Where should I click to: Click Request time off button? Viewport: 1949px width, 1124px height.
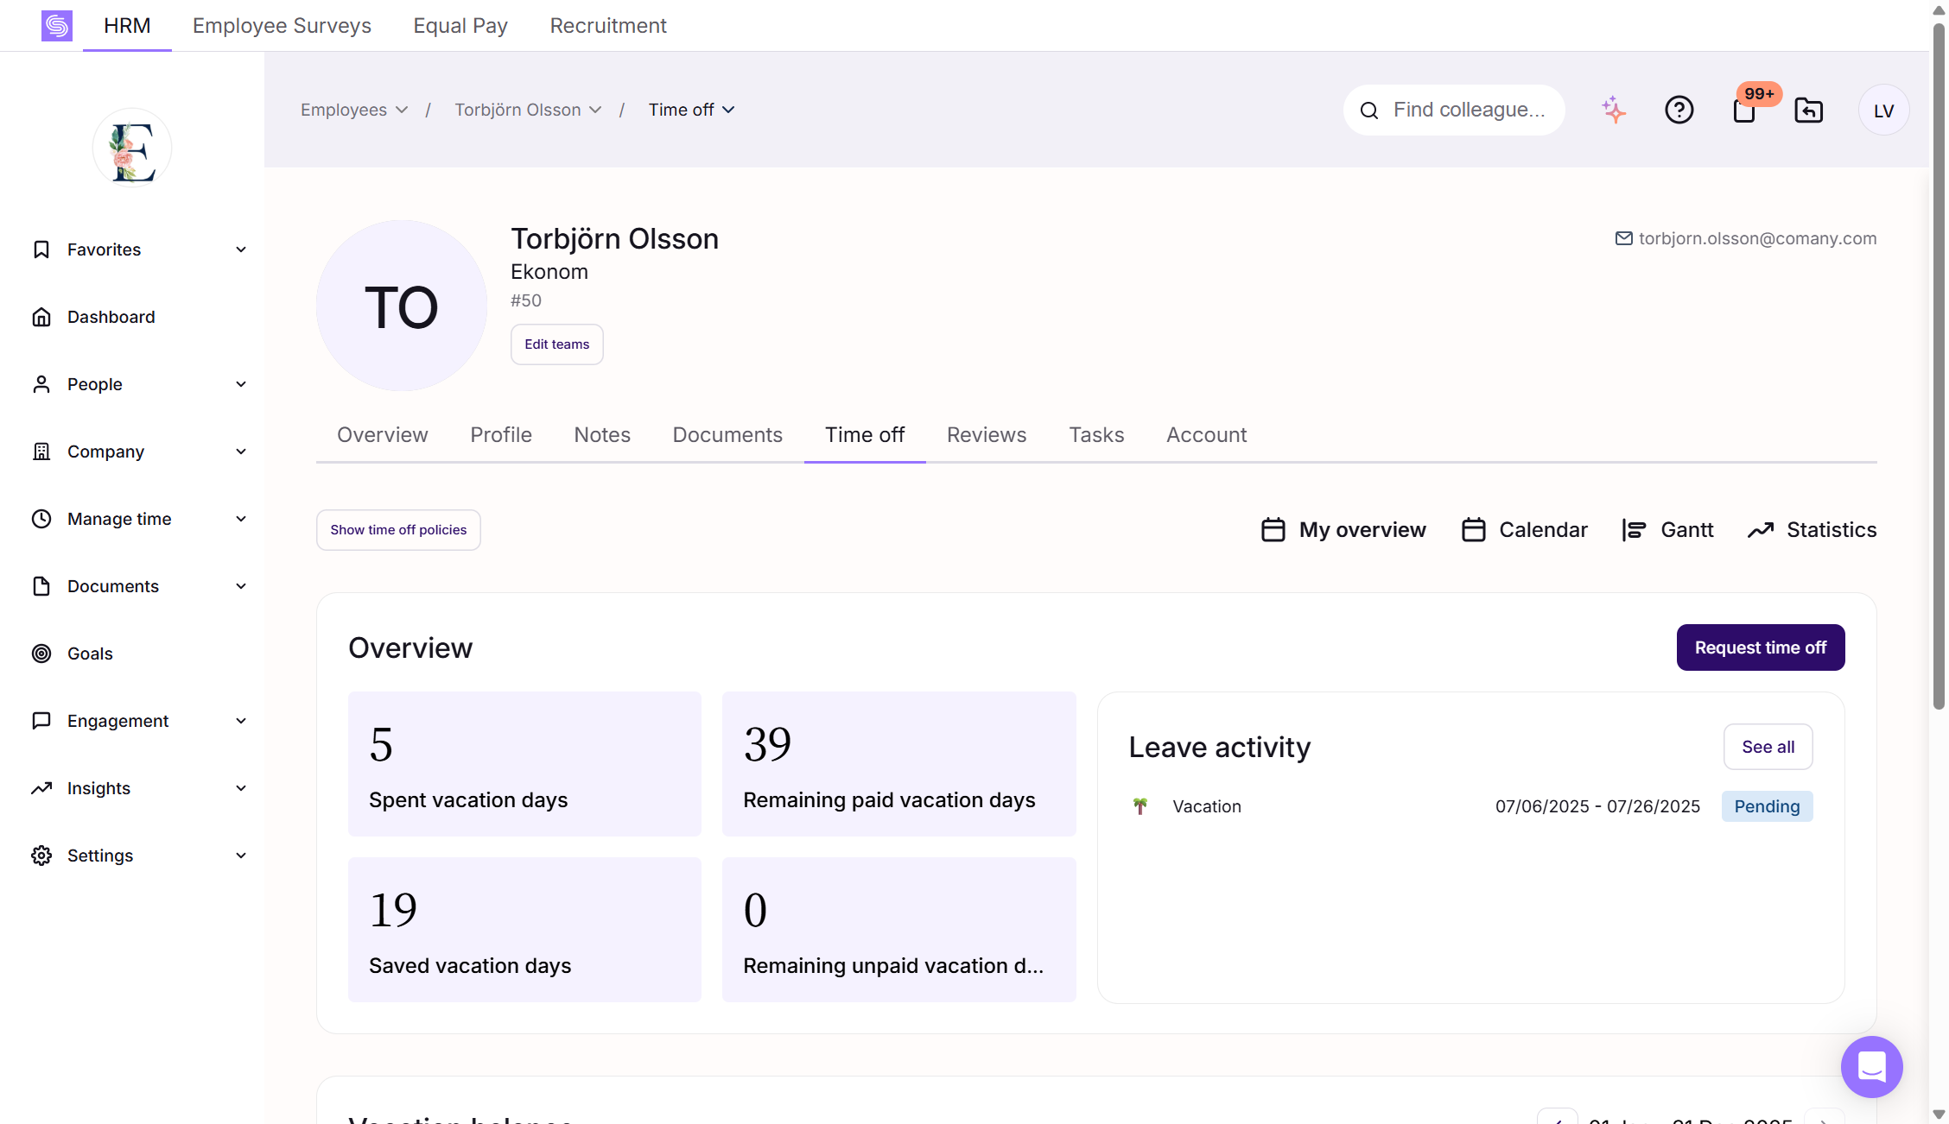[1760, 647]
